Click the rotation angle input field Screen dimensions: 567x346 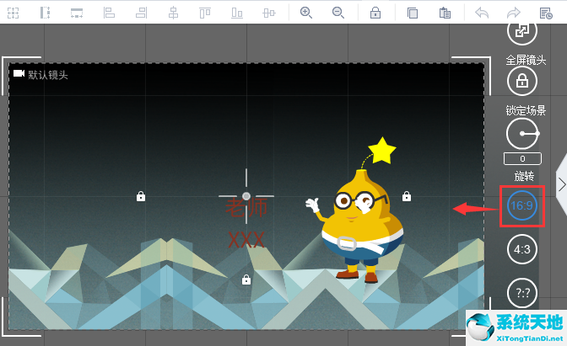(522, 159)
